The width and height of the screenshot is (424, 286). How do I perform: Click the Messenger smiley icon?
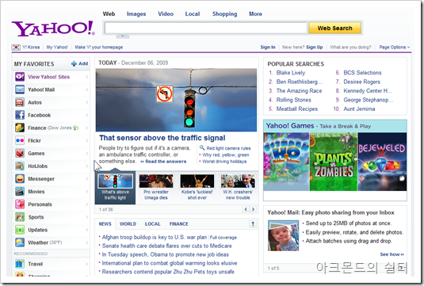pos(20,179)
